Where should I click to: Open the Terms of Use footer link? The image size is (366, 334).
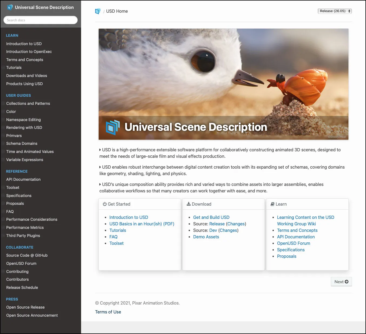pyautogui.click(x=108, y=312)
